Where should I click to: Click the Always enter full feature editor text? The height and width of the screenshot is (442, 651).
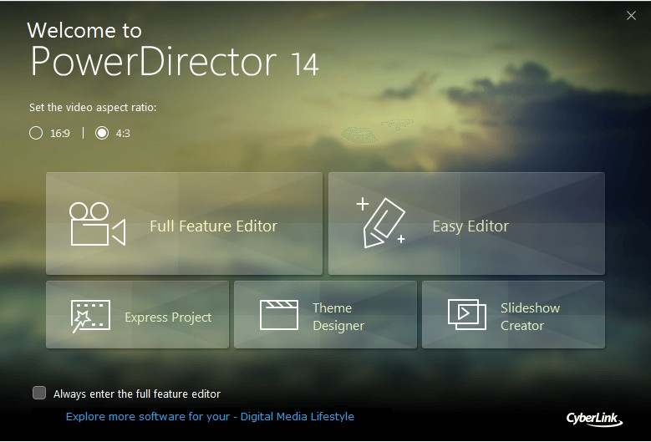pyautogui.click(x=137, y=394)
